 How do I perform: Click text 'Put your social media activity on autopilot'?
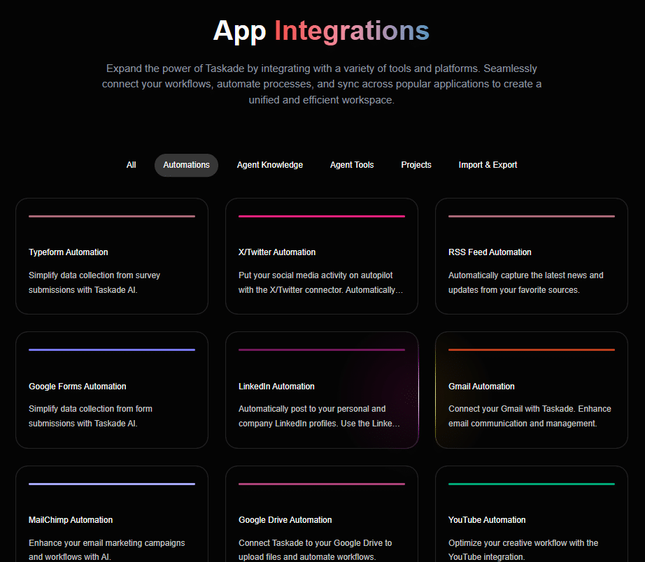coord(316,275)
